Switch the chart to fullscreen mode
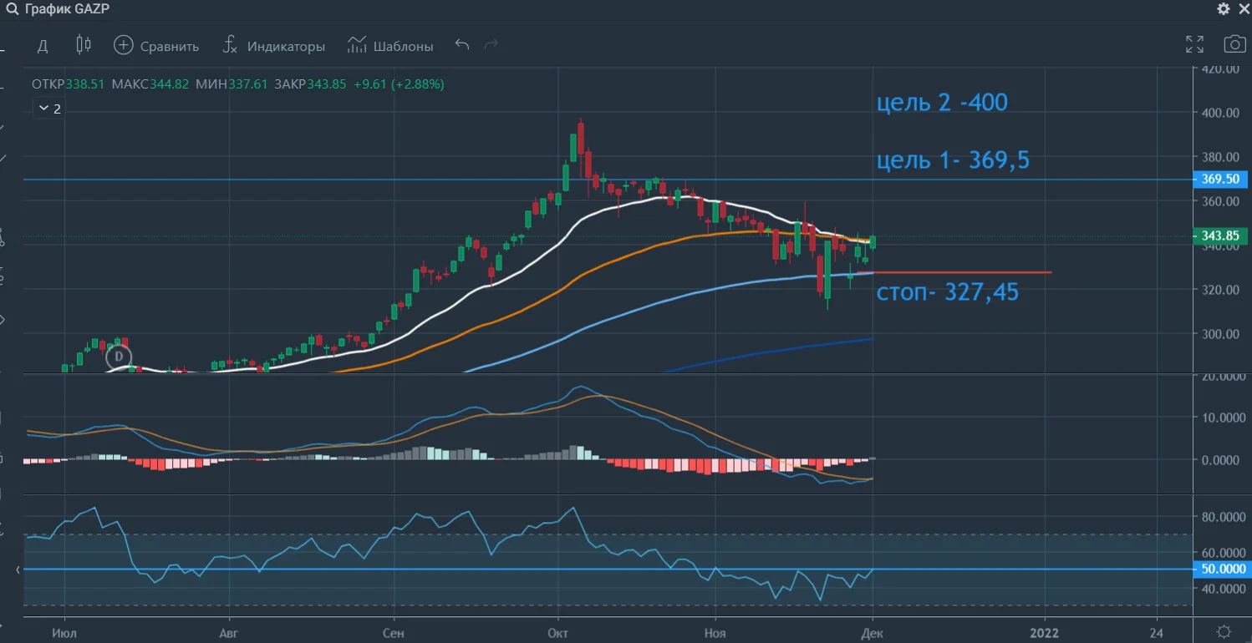1252x643 pixels. coord(1195,45)
